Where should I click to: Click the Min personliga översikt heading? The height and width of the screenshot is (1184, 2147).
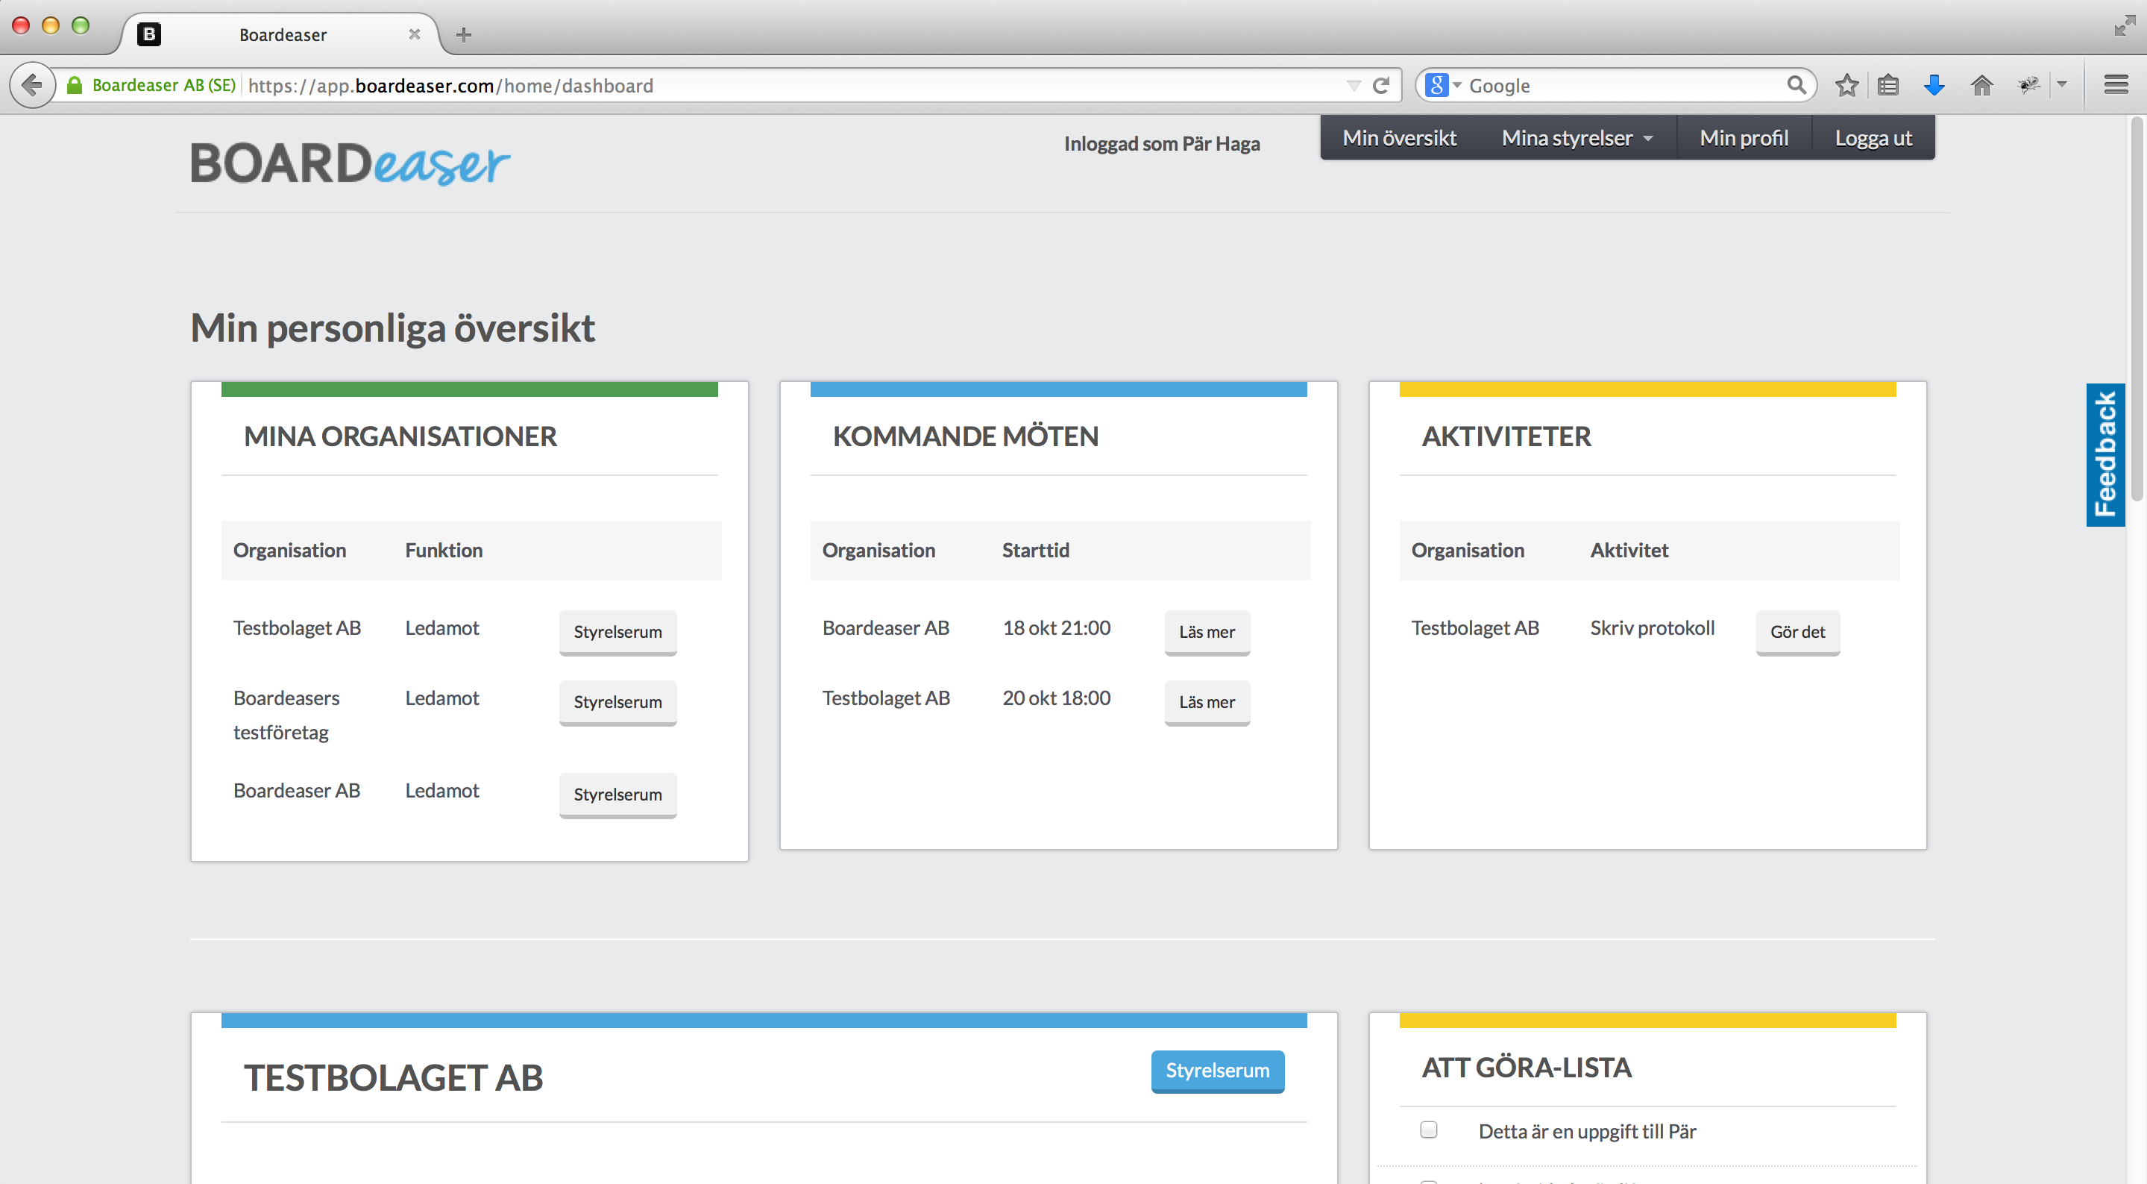pyautogui.click(x=392, y=328)
